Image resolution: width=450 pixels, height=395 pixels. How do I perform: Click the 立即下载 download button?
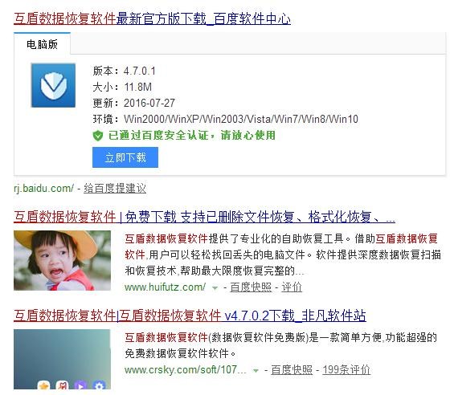point(125,157)
